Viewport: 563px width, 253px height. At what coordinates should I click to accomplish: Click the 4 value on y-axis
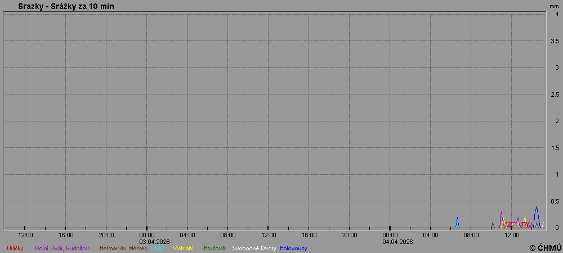click(x=556, y=14)
